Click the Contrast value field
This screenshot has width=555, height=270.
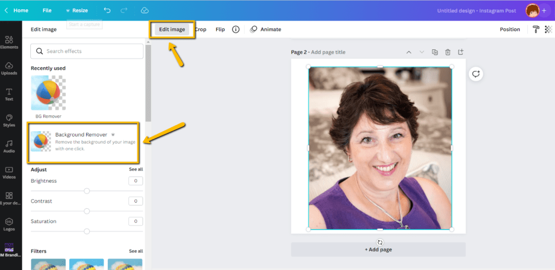[136, 201]
